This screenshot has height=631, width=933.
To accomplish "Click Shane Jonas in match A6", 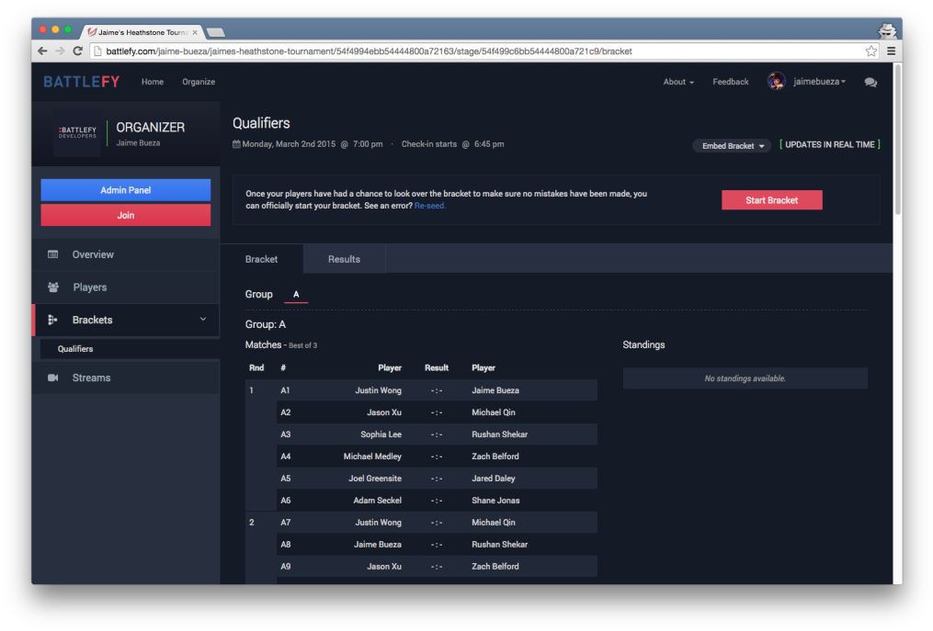I will click(x=495, y=501).
